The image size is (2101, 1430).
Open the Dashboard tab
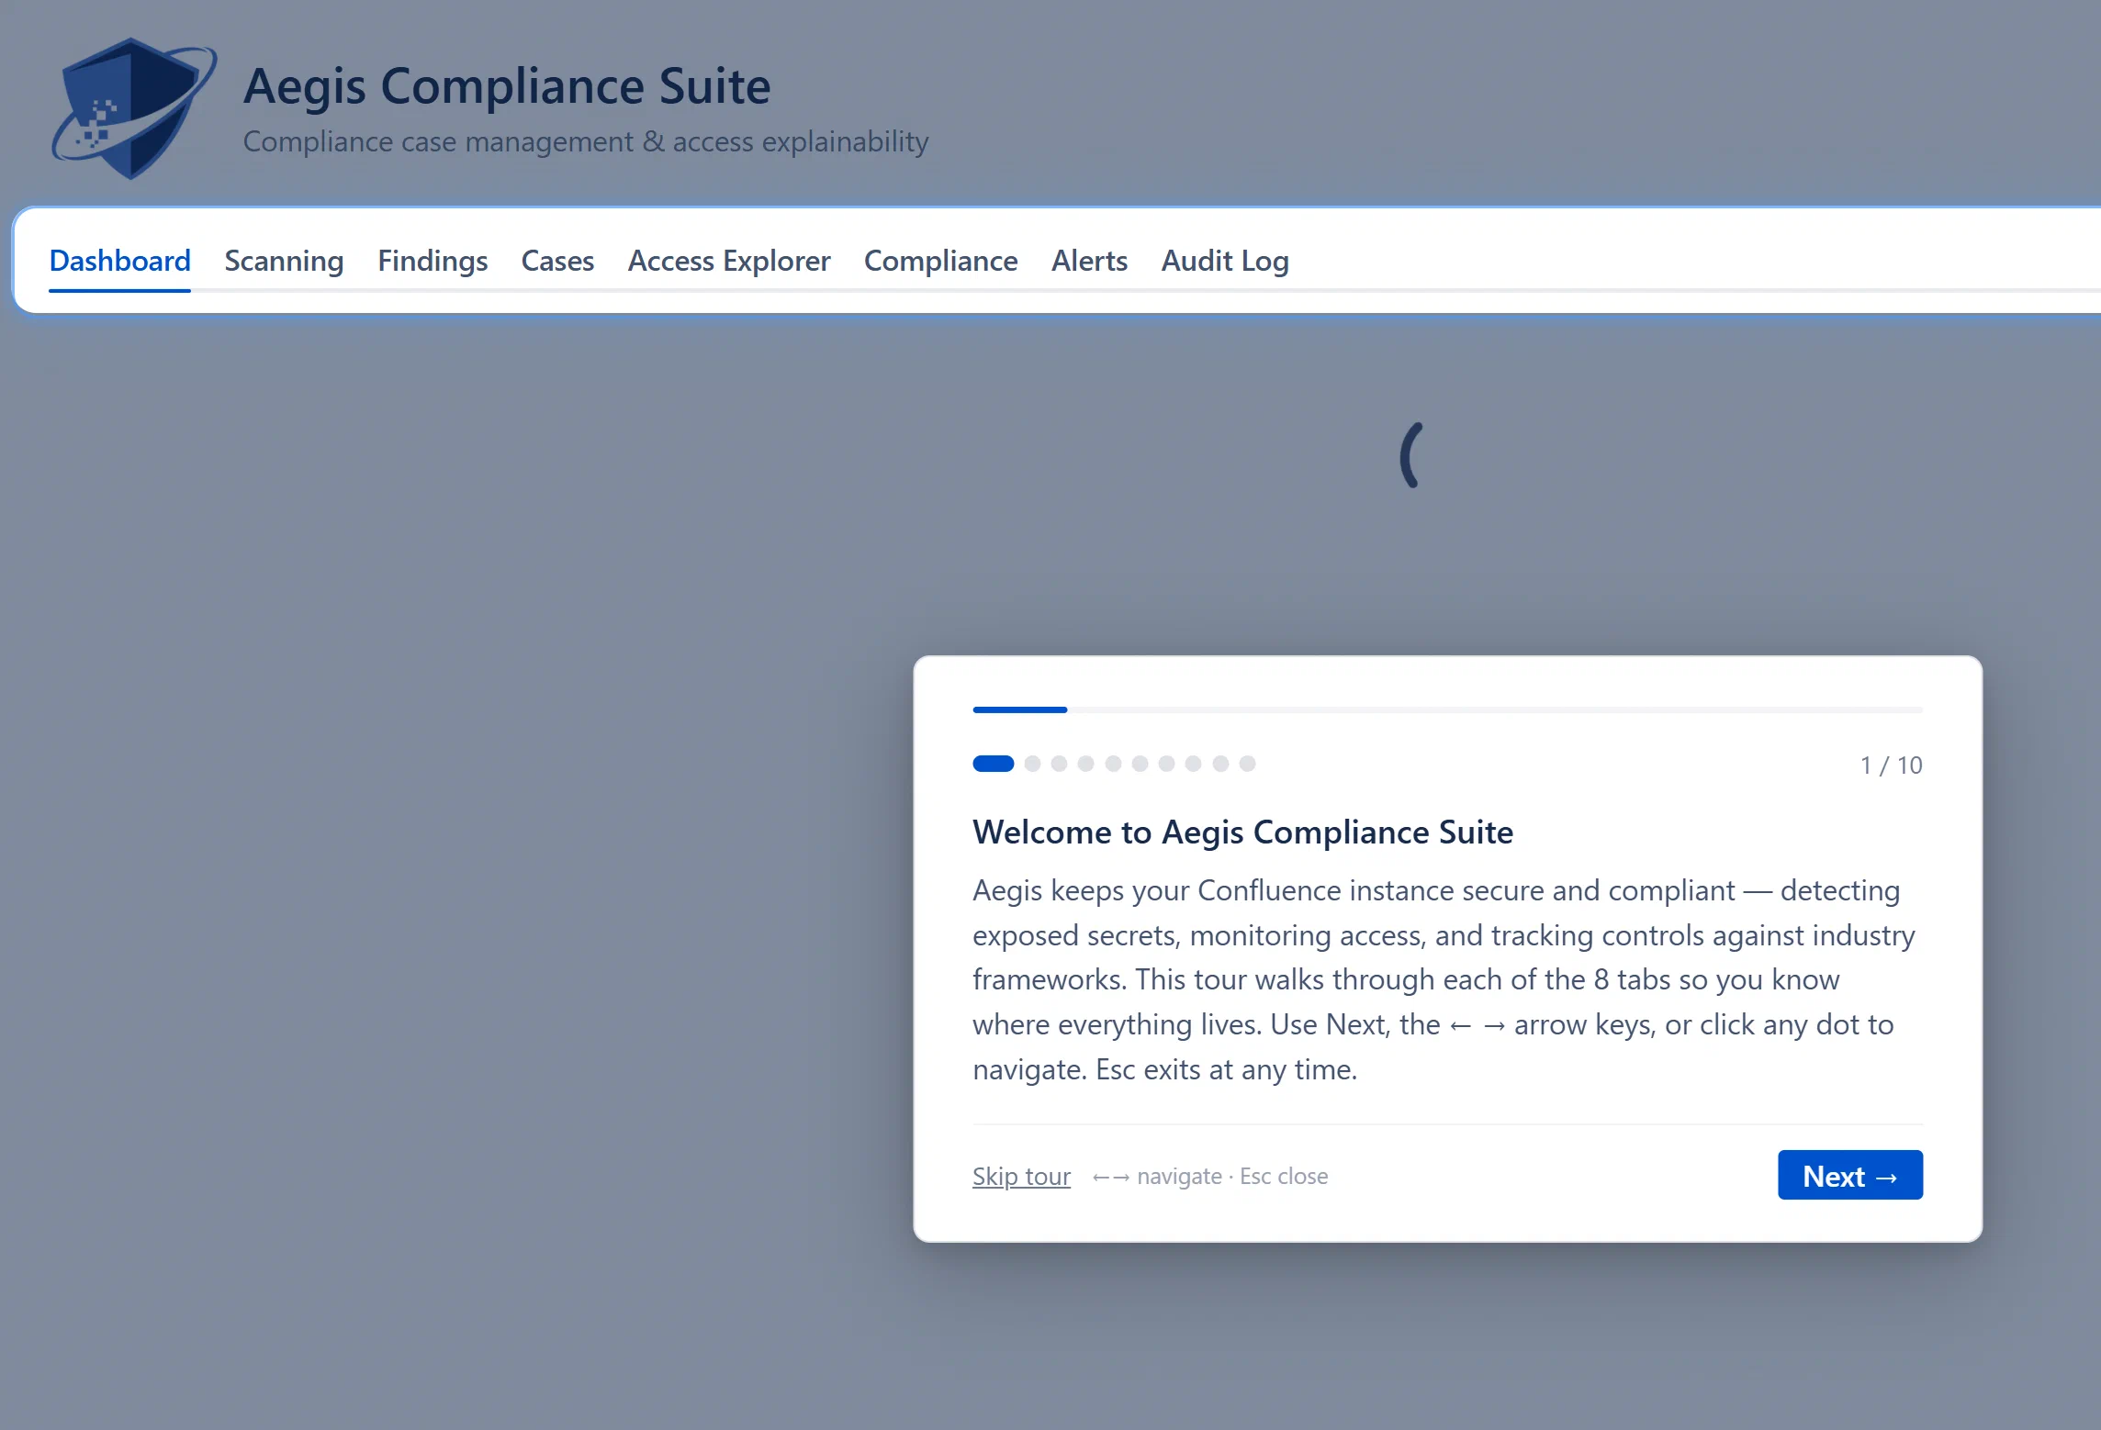point(119,261)
